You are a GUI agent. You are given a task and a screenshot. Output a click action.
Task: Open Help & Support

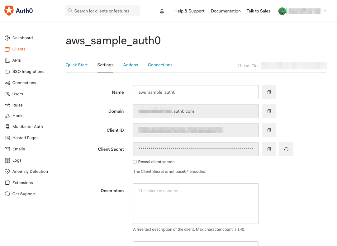point(189,11)
